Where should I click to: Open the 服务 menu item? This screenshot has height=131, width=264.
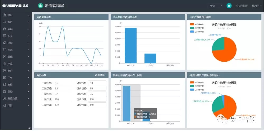(x=16, y=92)
